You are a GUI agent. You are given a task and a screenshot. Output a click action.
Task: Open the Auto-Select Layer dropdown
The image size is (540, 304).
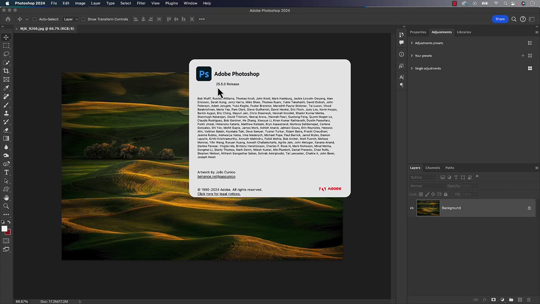coord(71,19)
